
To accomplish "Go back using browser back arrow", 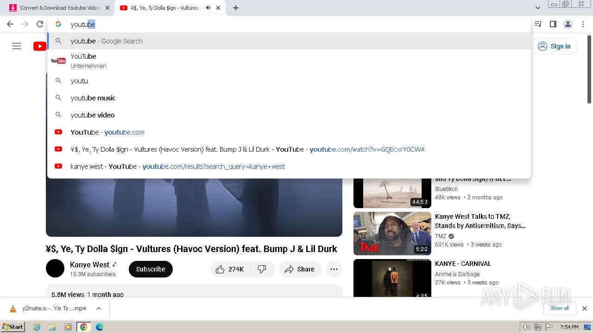I will point(10,24).
